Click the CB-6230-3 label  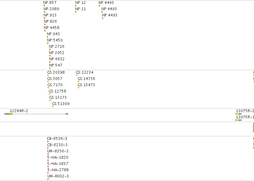[x=57, y=145]
